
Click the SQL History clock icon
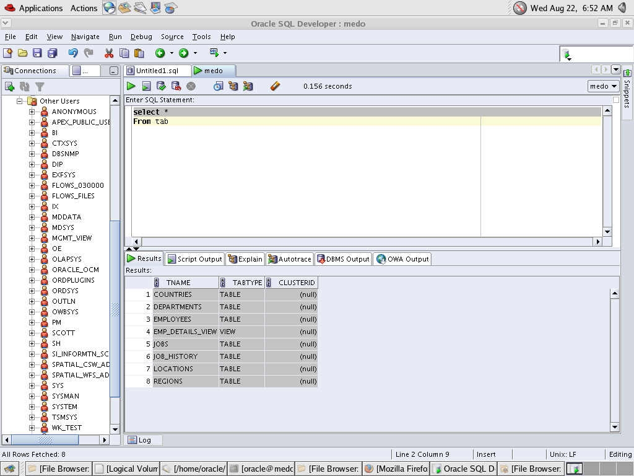tap(218, 86)
